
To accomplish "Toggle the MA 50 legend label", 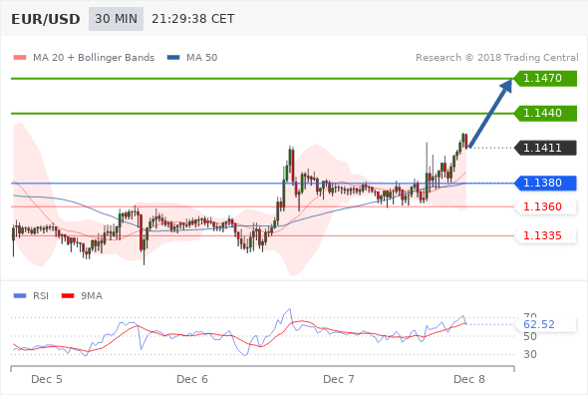I will 201,58.
